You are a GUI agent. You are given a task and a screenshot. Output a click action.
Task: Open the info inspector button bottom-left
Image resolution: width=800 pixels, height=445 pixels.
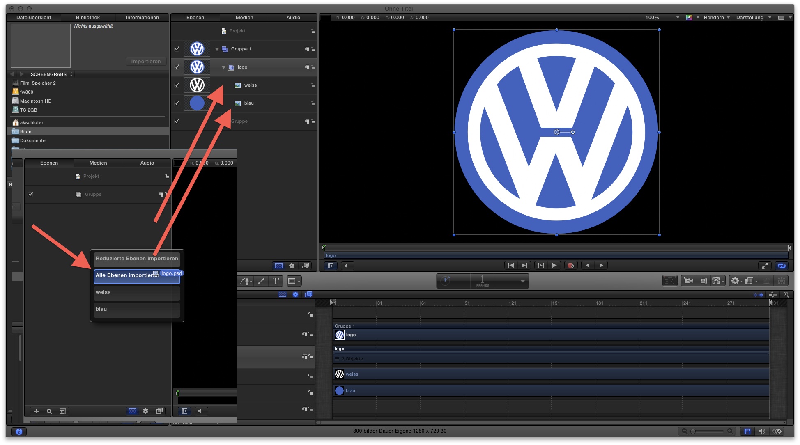coord(19,431)
